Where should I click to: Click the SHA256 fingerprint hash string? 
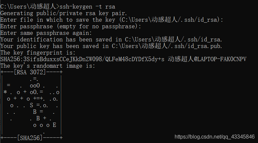click(x=82, y=59)
